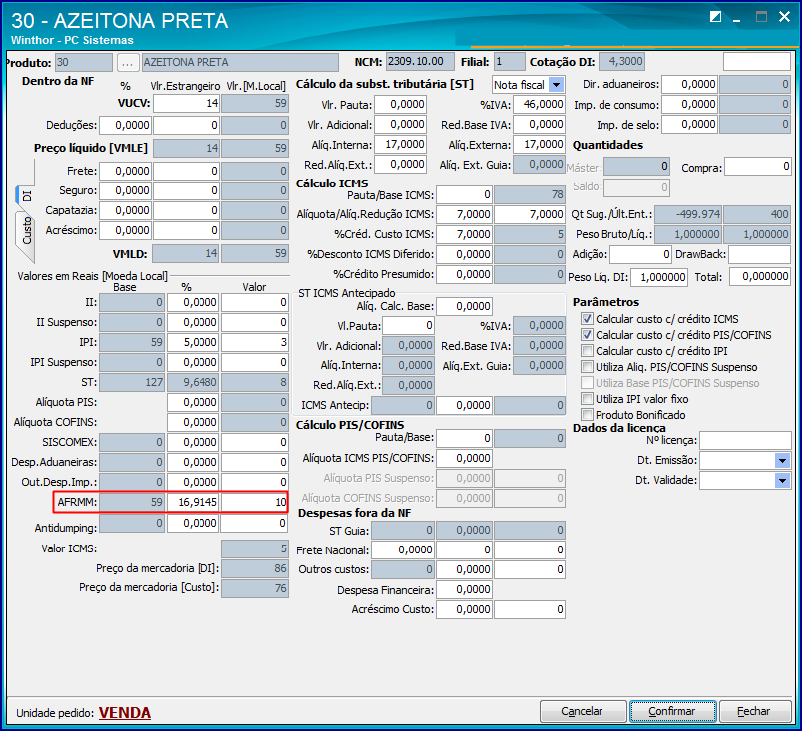Click %Crédito Presumido field
The image size is (802, 731).
click(x=465, y=274)
